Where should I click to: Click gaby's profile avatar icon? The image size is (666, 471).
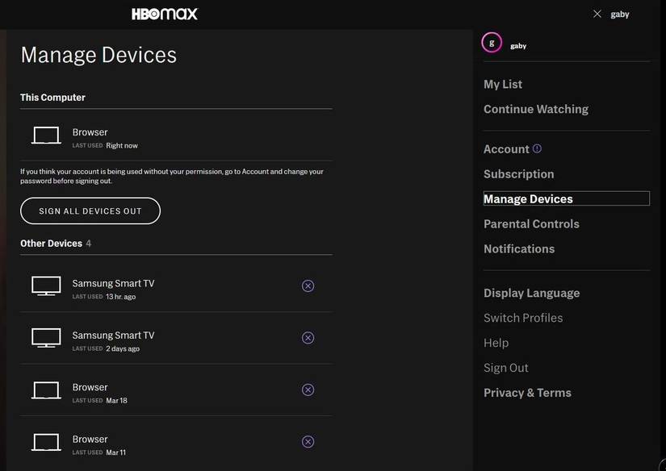[x=491, y=41]
